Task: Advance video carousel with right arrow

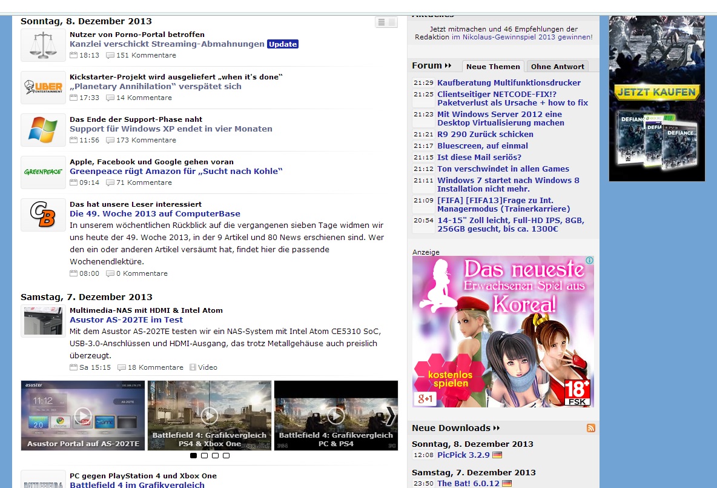Action: click(391, 415)
